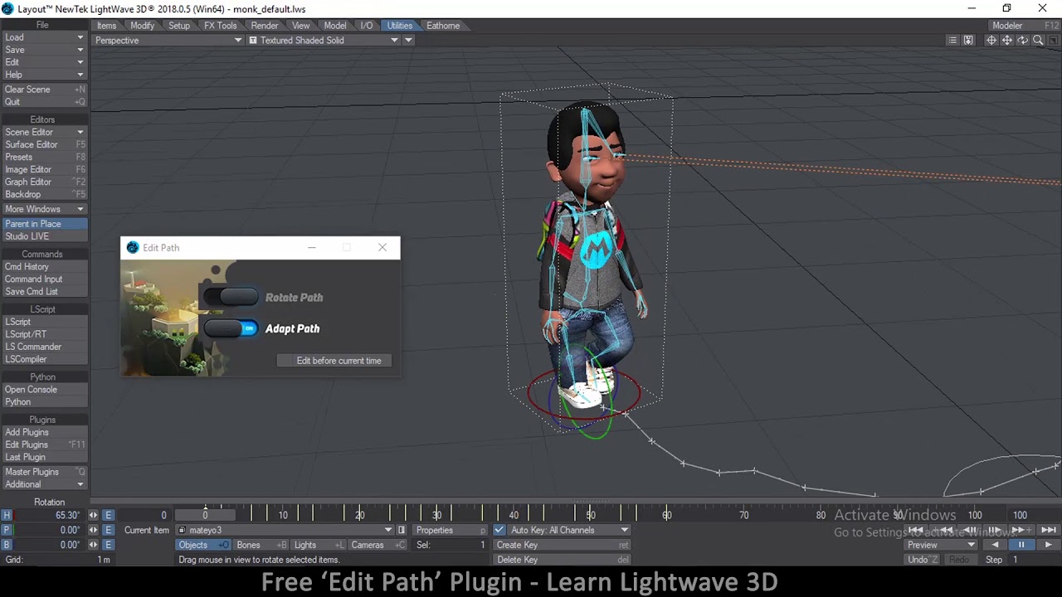Select Bones edit mode

pos(261,545)
